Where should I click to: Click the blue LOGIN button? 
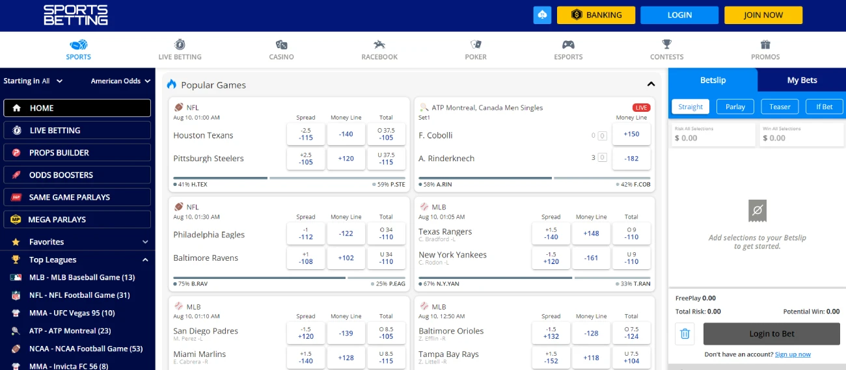pyautogui.click(x=679, y=15)
